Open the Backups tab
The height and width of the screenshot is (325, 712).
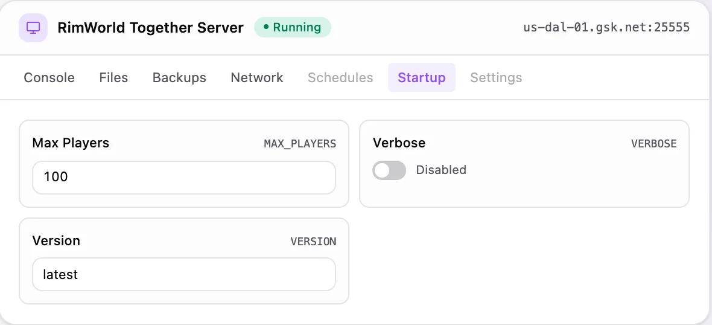click(179, 78)
